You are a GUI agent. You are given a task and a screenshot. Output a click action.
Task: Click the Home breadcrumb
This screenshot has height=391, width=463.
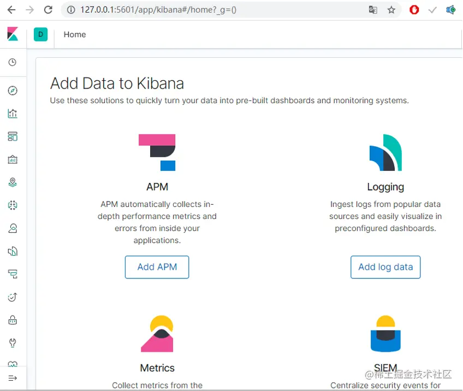pyautogui.click(x=75, y=34)
